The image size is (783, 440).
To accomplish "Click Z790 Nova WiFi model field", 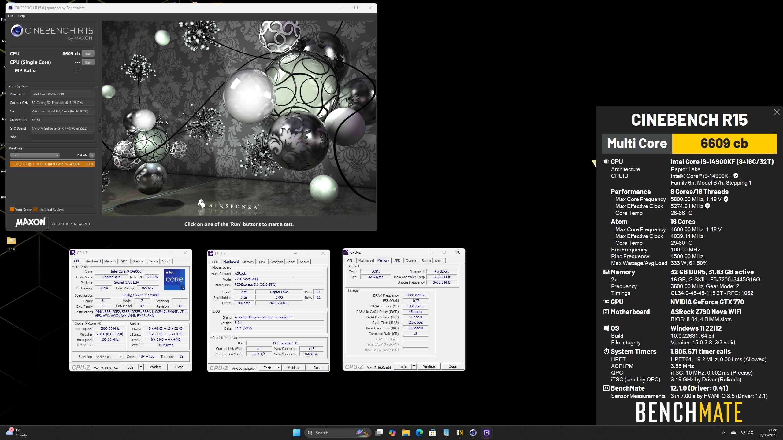I will (262, 279).
